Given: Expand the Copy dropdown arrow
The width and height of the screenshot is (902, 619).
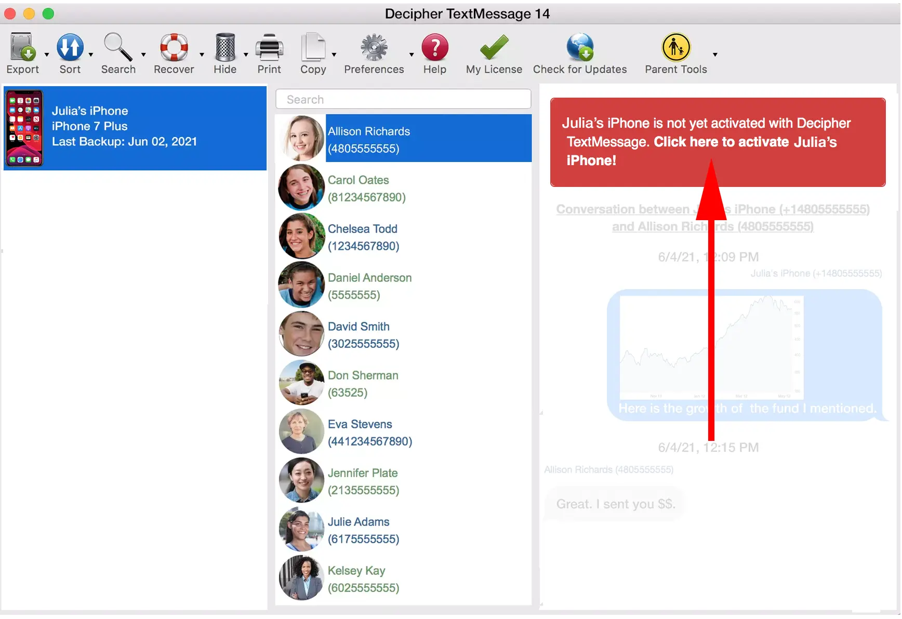Looking at the screenshot, I should [334, 55].
